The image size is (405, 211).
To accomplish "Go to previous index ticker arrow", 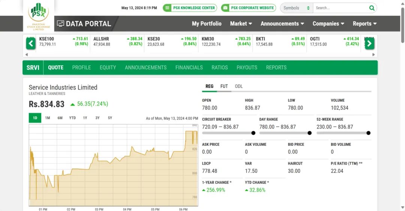I will (31, 43).
